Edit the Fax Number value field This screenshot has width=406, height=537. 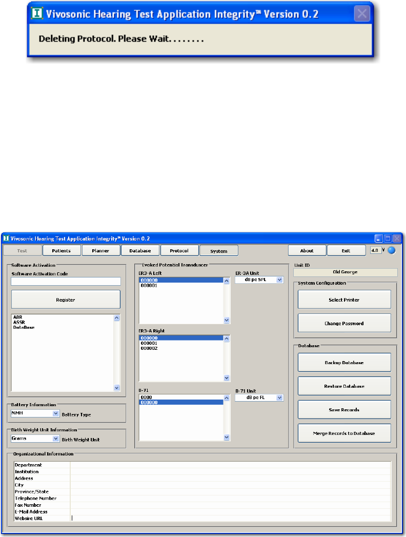[x=230, y=505]
